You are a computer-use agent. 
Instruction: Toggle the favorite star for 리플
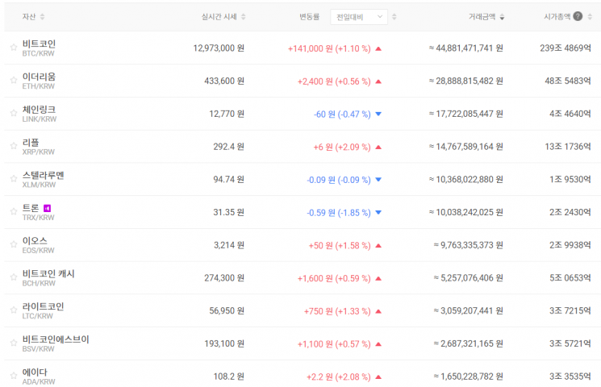point(14,146)
